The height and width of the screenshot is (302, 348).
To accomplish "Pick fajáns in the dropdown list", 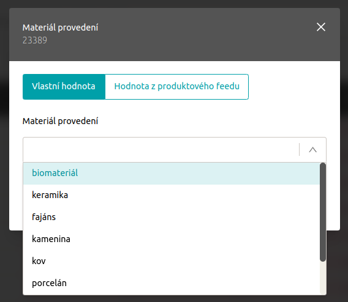I will click(x=171, y=217).
